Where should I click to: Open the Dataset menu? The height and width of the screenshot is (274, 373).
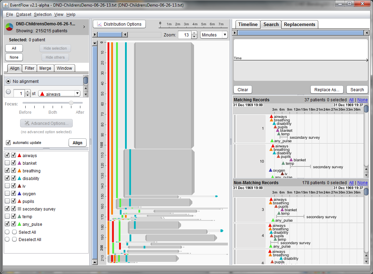tap(24, 15)
